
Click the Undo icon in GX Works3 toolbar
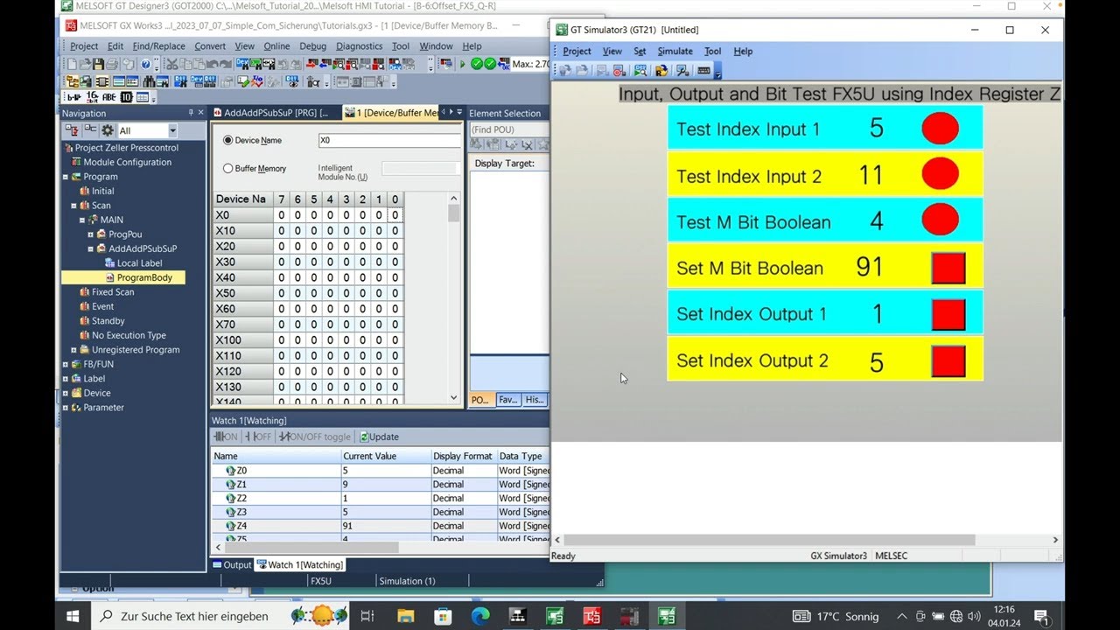[212, 64]
